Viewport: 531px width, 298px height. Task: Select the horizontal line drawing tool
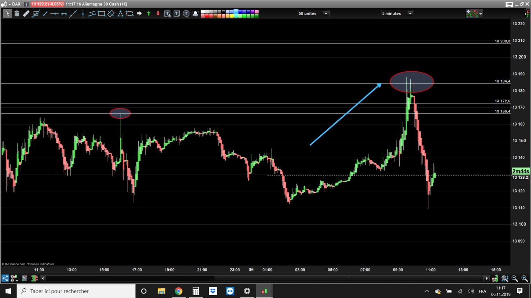click(54, 13)
